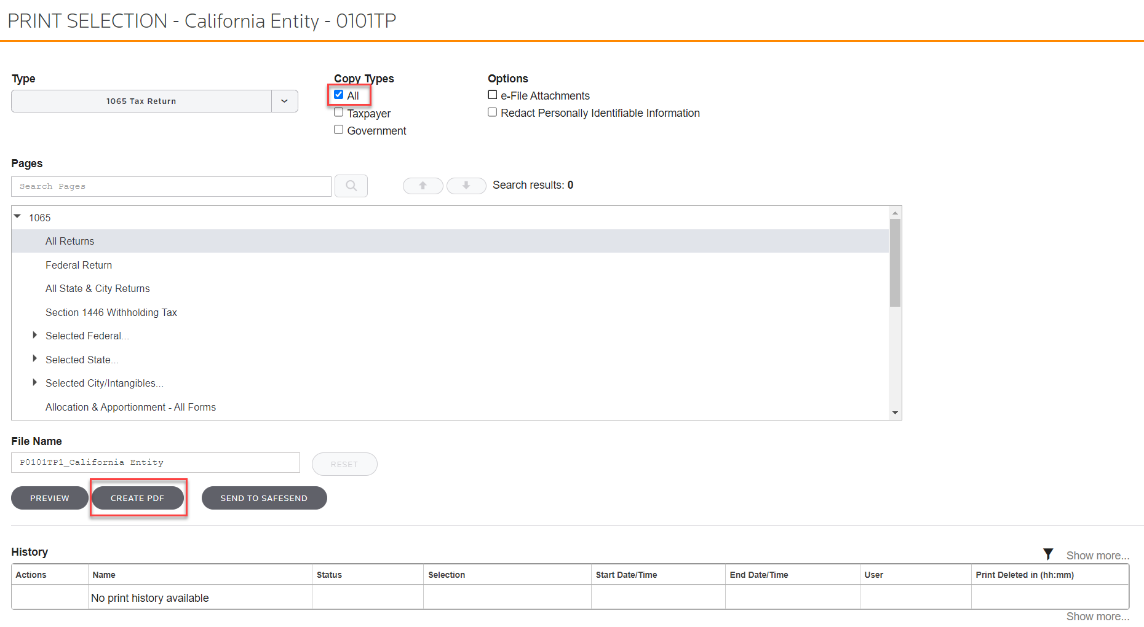Click into the File Name field
The height and width of the screenshot is (627, 1144).
coord(155,462)
